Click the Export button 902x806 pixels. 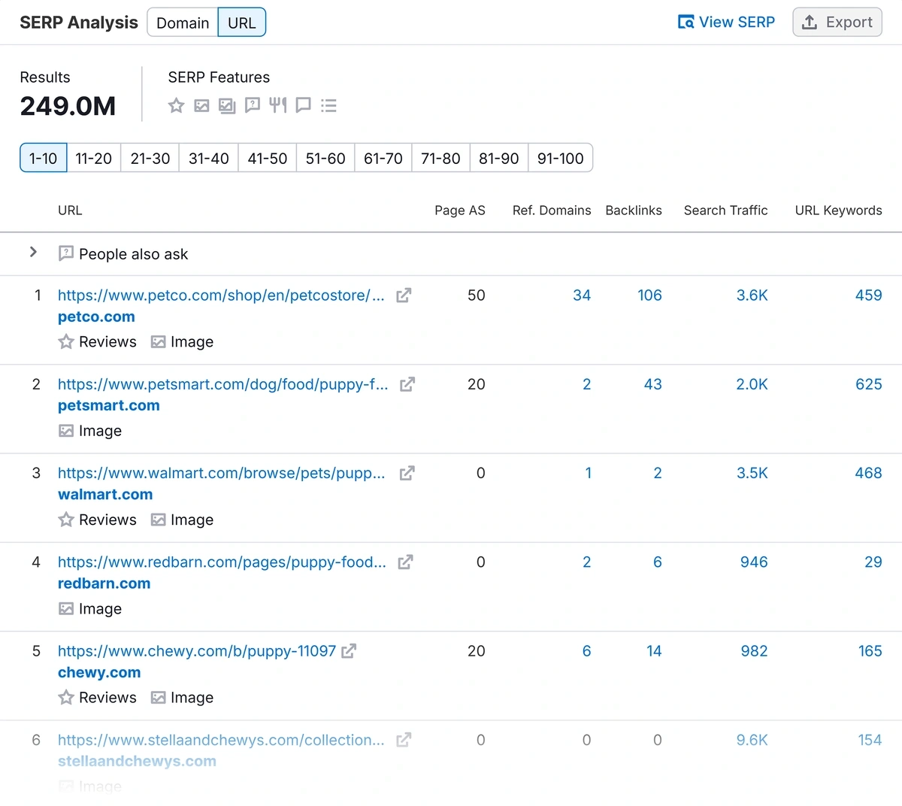click(837, 23)
